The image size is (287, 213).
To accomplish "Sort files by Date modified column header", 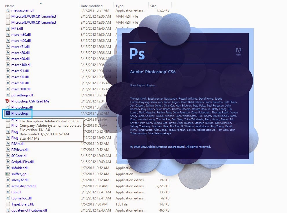I will pos(92,6).
